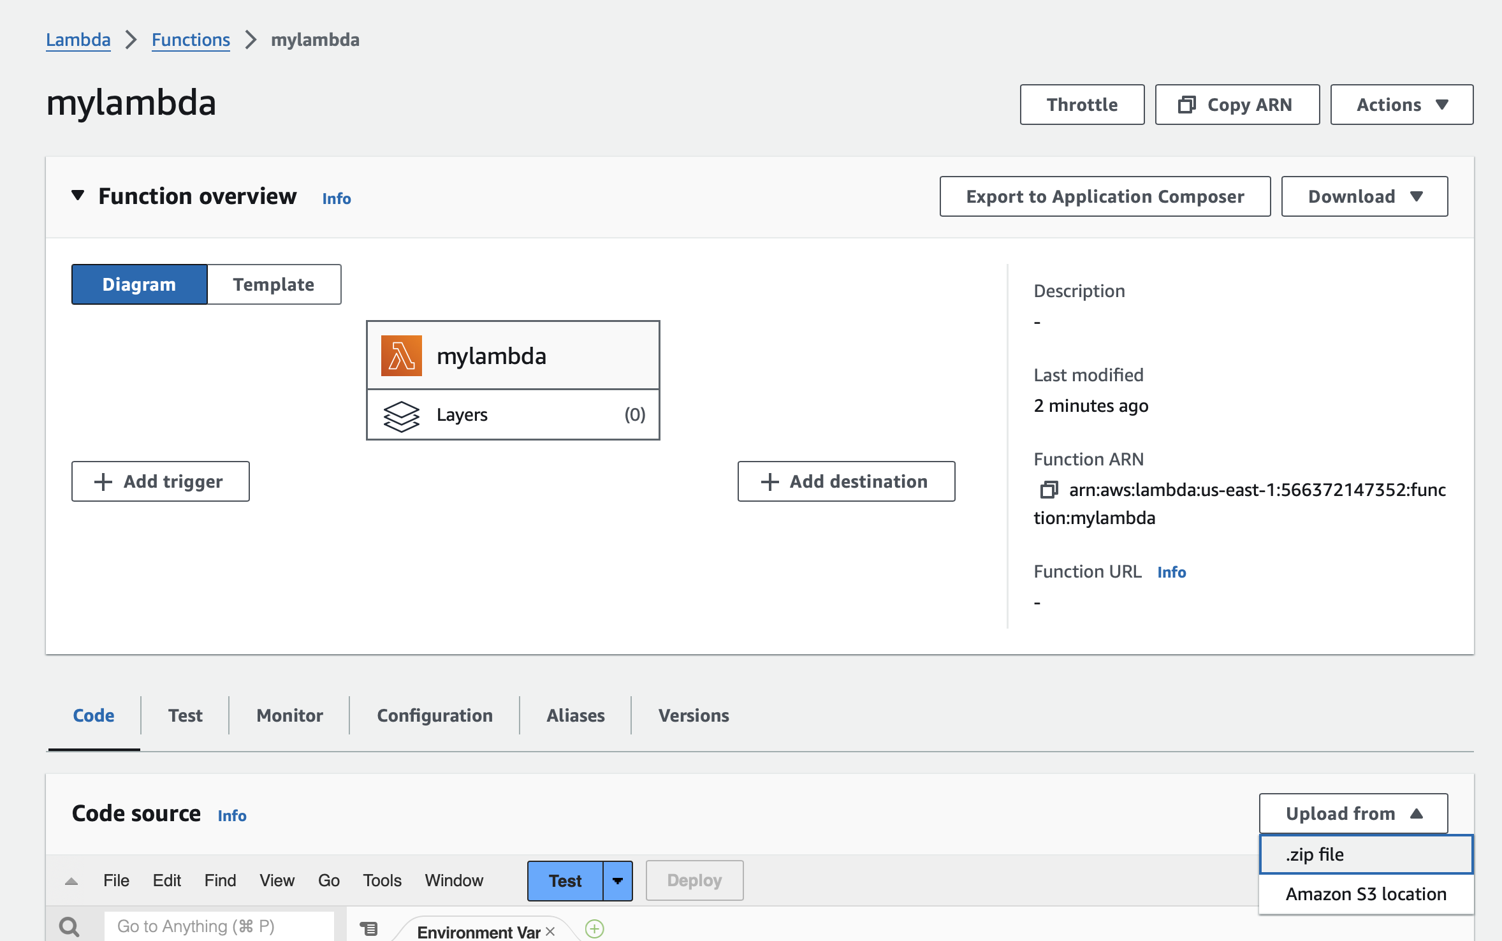Click the search magnifier icon in editor
Screen dimensions: 1502x941
(69, 926)
